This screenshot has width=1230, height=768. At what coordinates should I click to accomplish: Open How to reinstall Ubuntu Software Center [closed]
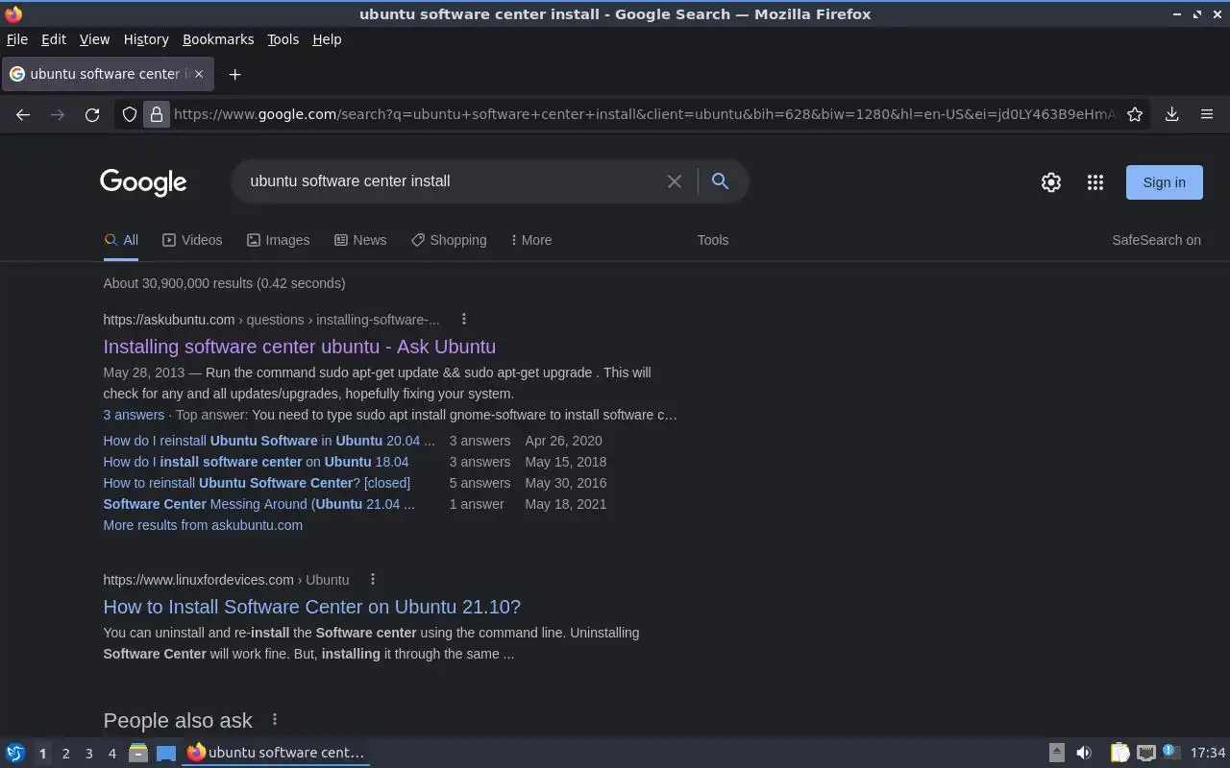coord(257,483)
